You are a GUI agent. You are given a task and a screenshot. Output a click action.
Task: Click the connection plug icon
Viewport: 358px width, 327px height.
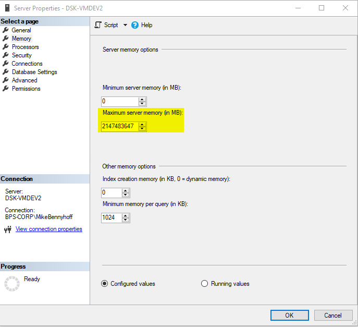pyautogui.click(x=8, y=229)
